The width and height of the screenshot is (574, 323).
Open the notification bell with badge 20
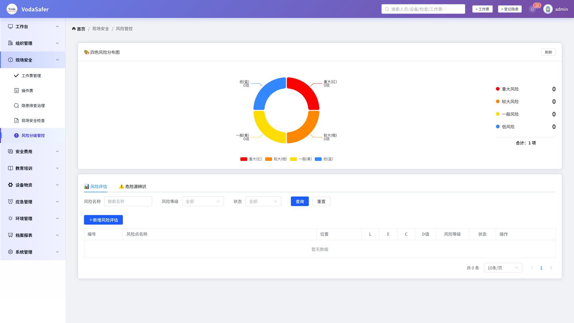532,9
